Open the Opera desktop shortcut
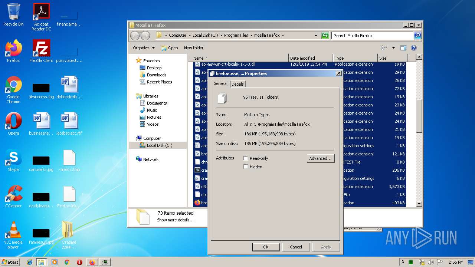 13,124
